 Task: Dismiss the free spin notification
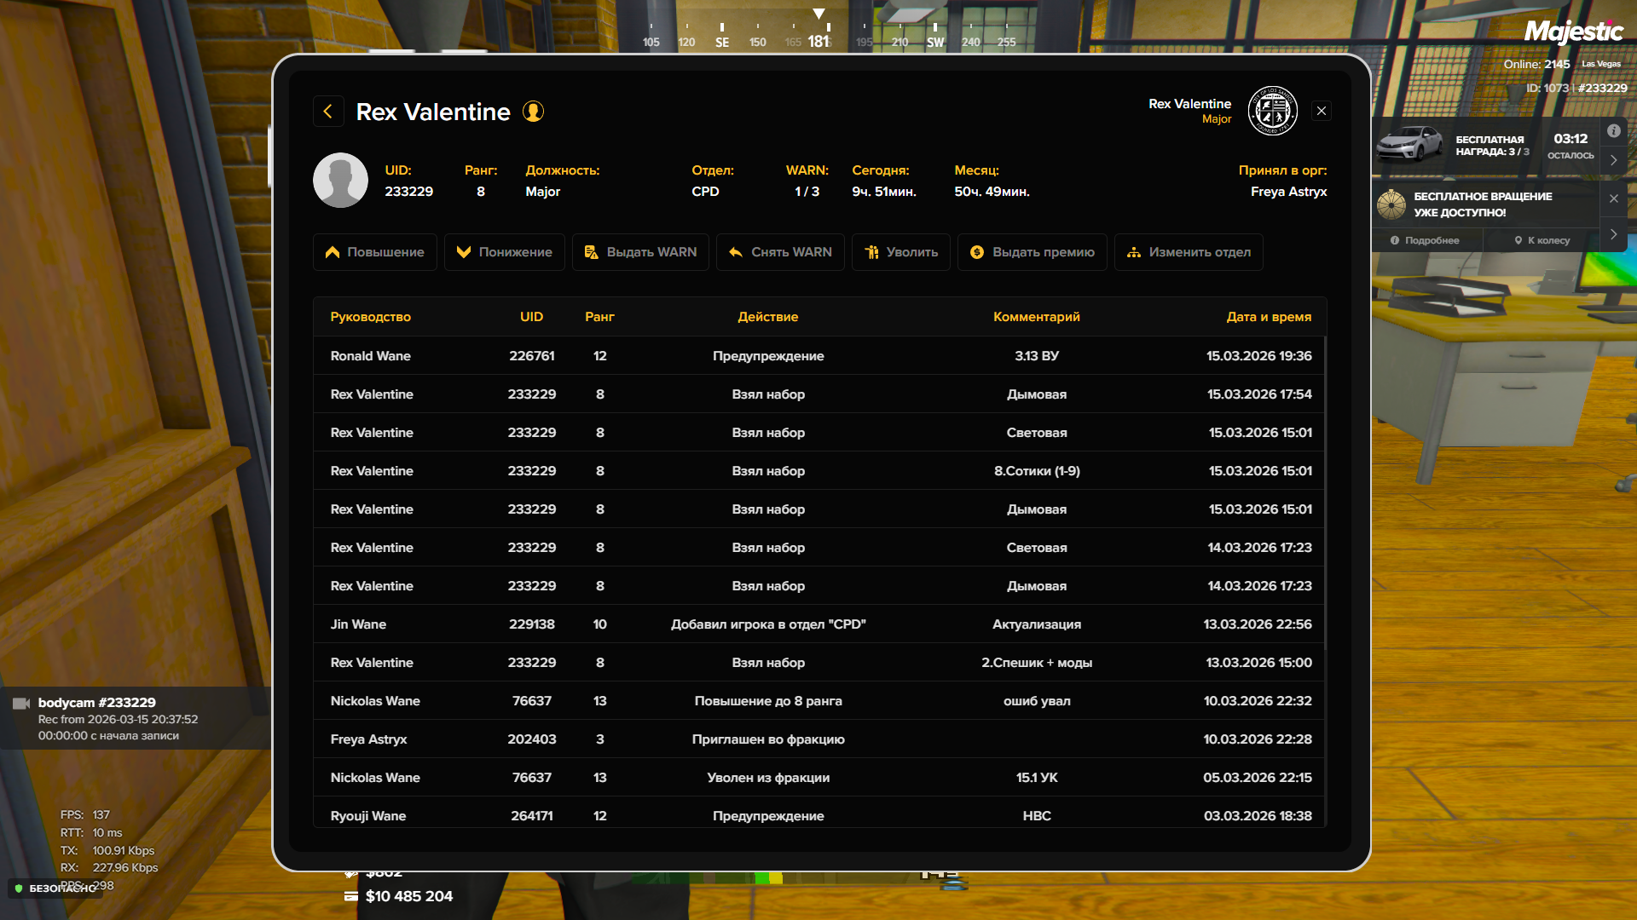click(1613, 198)
